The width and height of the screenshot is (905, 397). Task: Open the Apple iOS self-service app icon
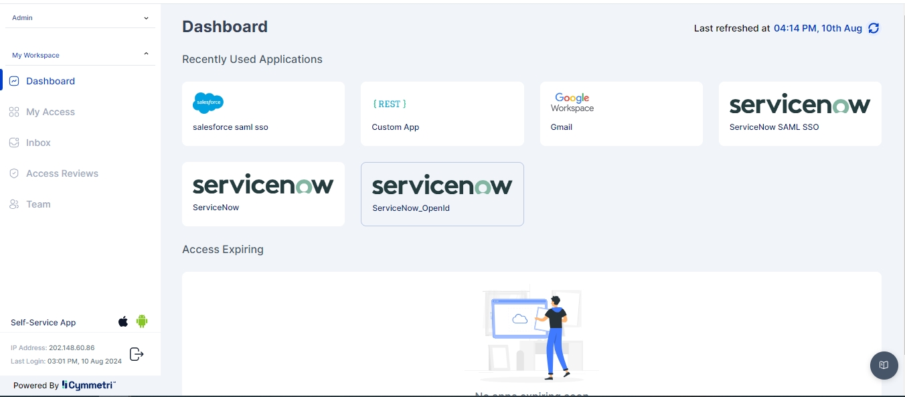123,322
